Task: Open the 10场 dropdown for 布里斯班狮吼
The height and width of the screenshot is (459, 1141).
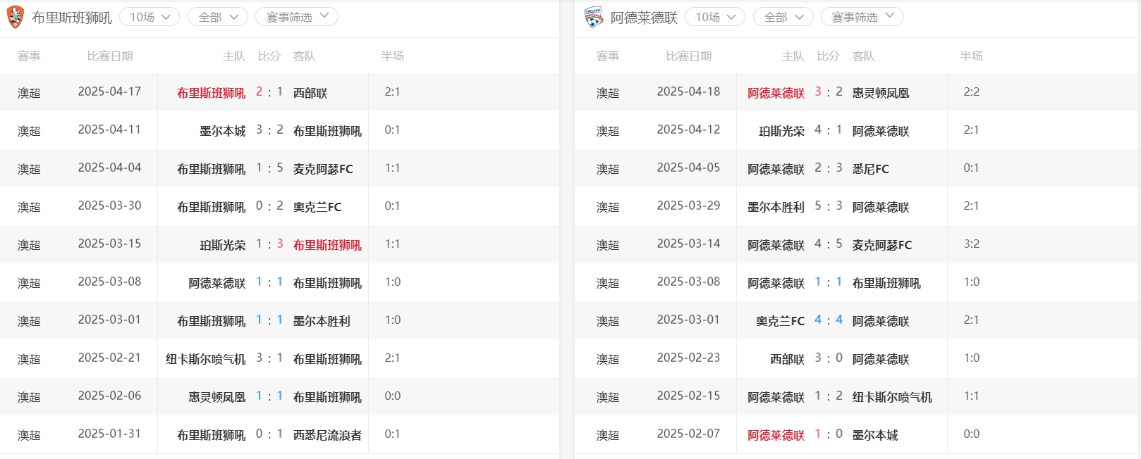Action: point(150,17)
